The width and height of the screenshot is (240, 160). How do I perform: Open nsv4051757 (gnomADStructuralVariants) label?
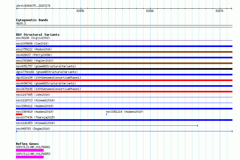(46, 66)
